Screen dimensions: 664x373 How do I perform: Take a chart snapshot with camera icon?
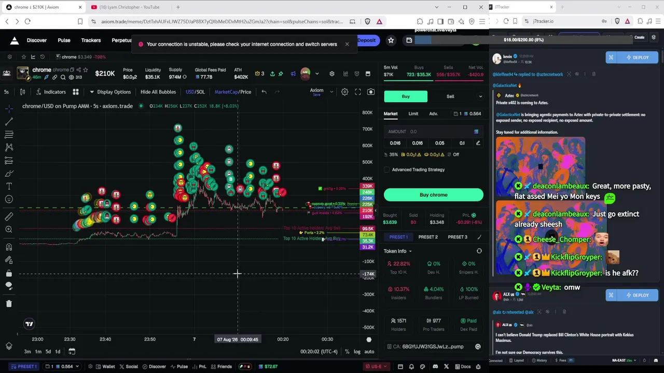coord(371,92)
